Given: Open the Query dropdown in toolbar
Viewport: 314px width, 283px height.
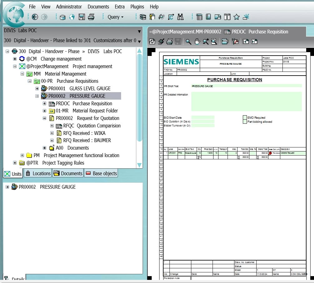Looking at the screenshot, I should (115, 17).
